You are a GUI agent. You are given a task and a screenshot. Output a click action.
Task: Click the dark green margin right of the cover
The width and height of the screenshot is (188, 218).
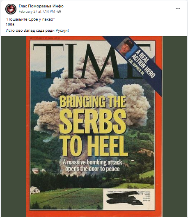point(175,127)
